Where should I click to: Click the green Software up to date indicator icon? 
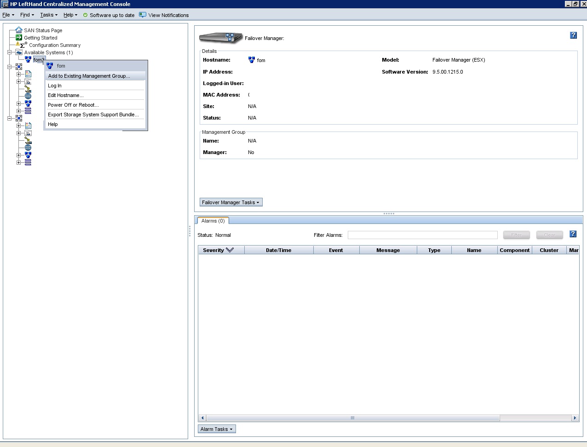(85, 15)
